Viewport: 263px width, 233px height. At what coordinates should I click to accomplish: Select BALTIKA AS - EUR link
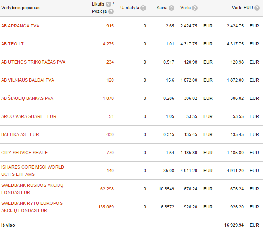[x=20, y=134]
